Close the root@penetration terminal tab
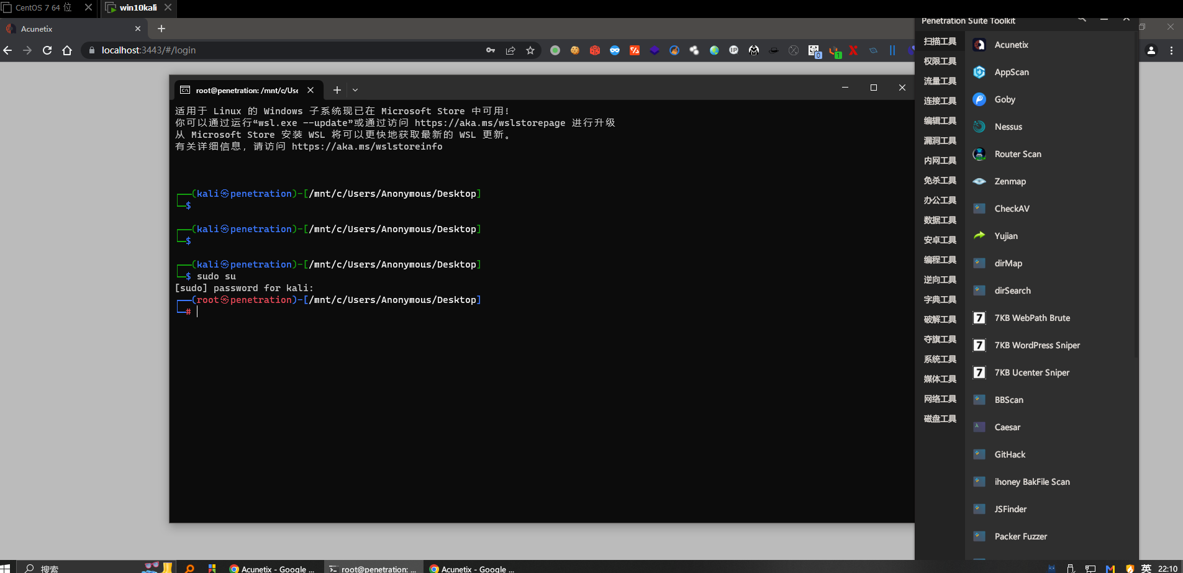The width and height of the screenshot is (1183, 573). tap(310, 90)
